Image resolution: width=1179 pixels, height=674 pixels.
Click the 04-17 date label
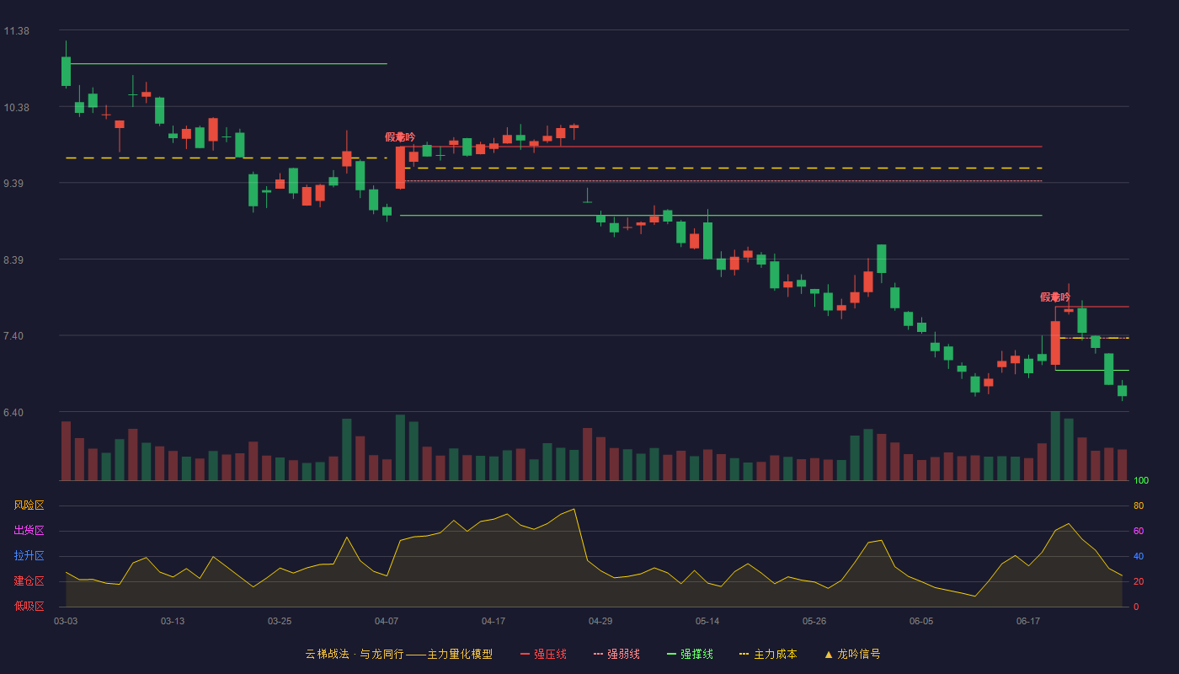pyautogui.click(x=493, y=621)
